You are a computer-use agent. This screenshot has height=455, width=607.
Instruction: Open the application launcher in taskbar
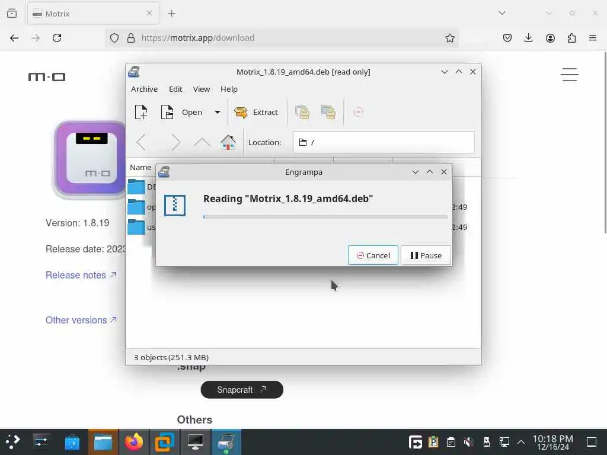(x=13, y=442)
